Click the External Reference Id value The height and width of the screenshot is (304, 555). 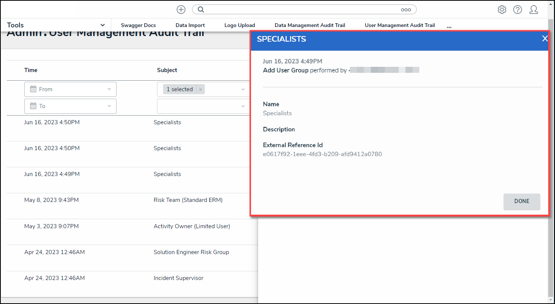[x=322, y=154]
